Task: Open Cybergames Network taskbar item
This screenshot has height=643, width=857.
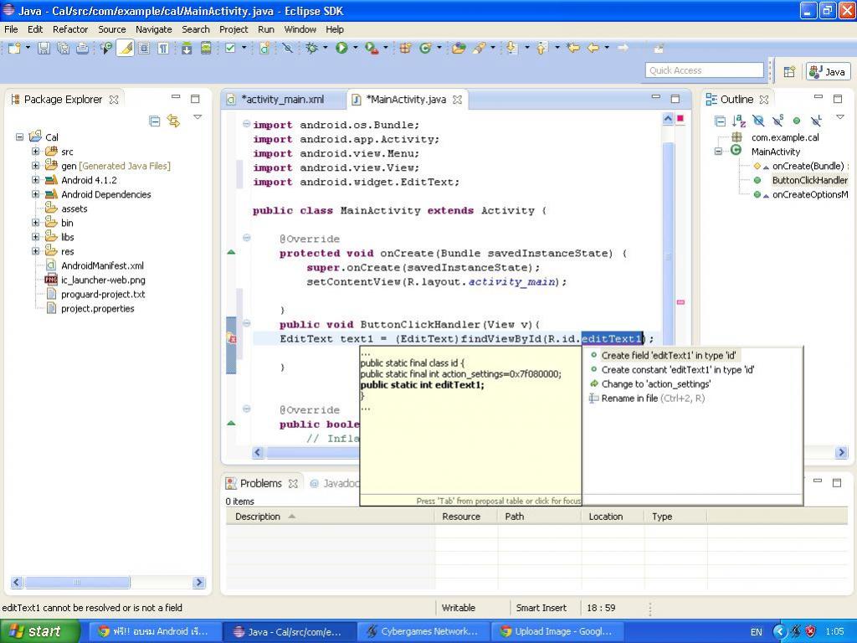Action: click(x=423, y=631)
